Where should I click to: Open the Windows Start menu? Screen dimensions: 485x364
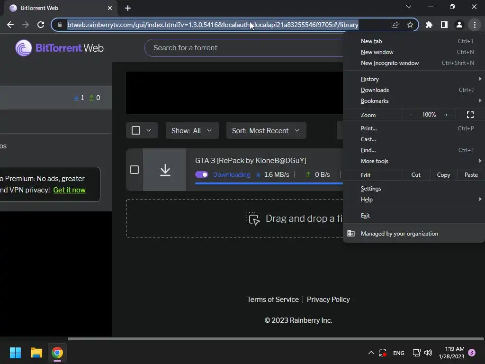coord(15,353)
